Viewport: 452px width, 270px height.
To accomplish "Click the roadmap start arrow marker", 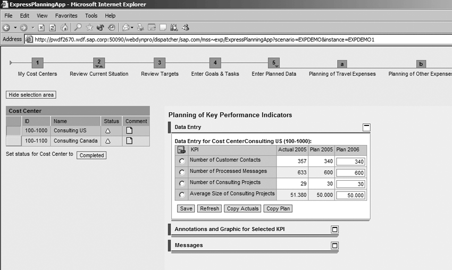I will (x=11, y=63).
